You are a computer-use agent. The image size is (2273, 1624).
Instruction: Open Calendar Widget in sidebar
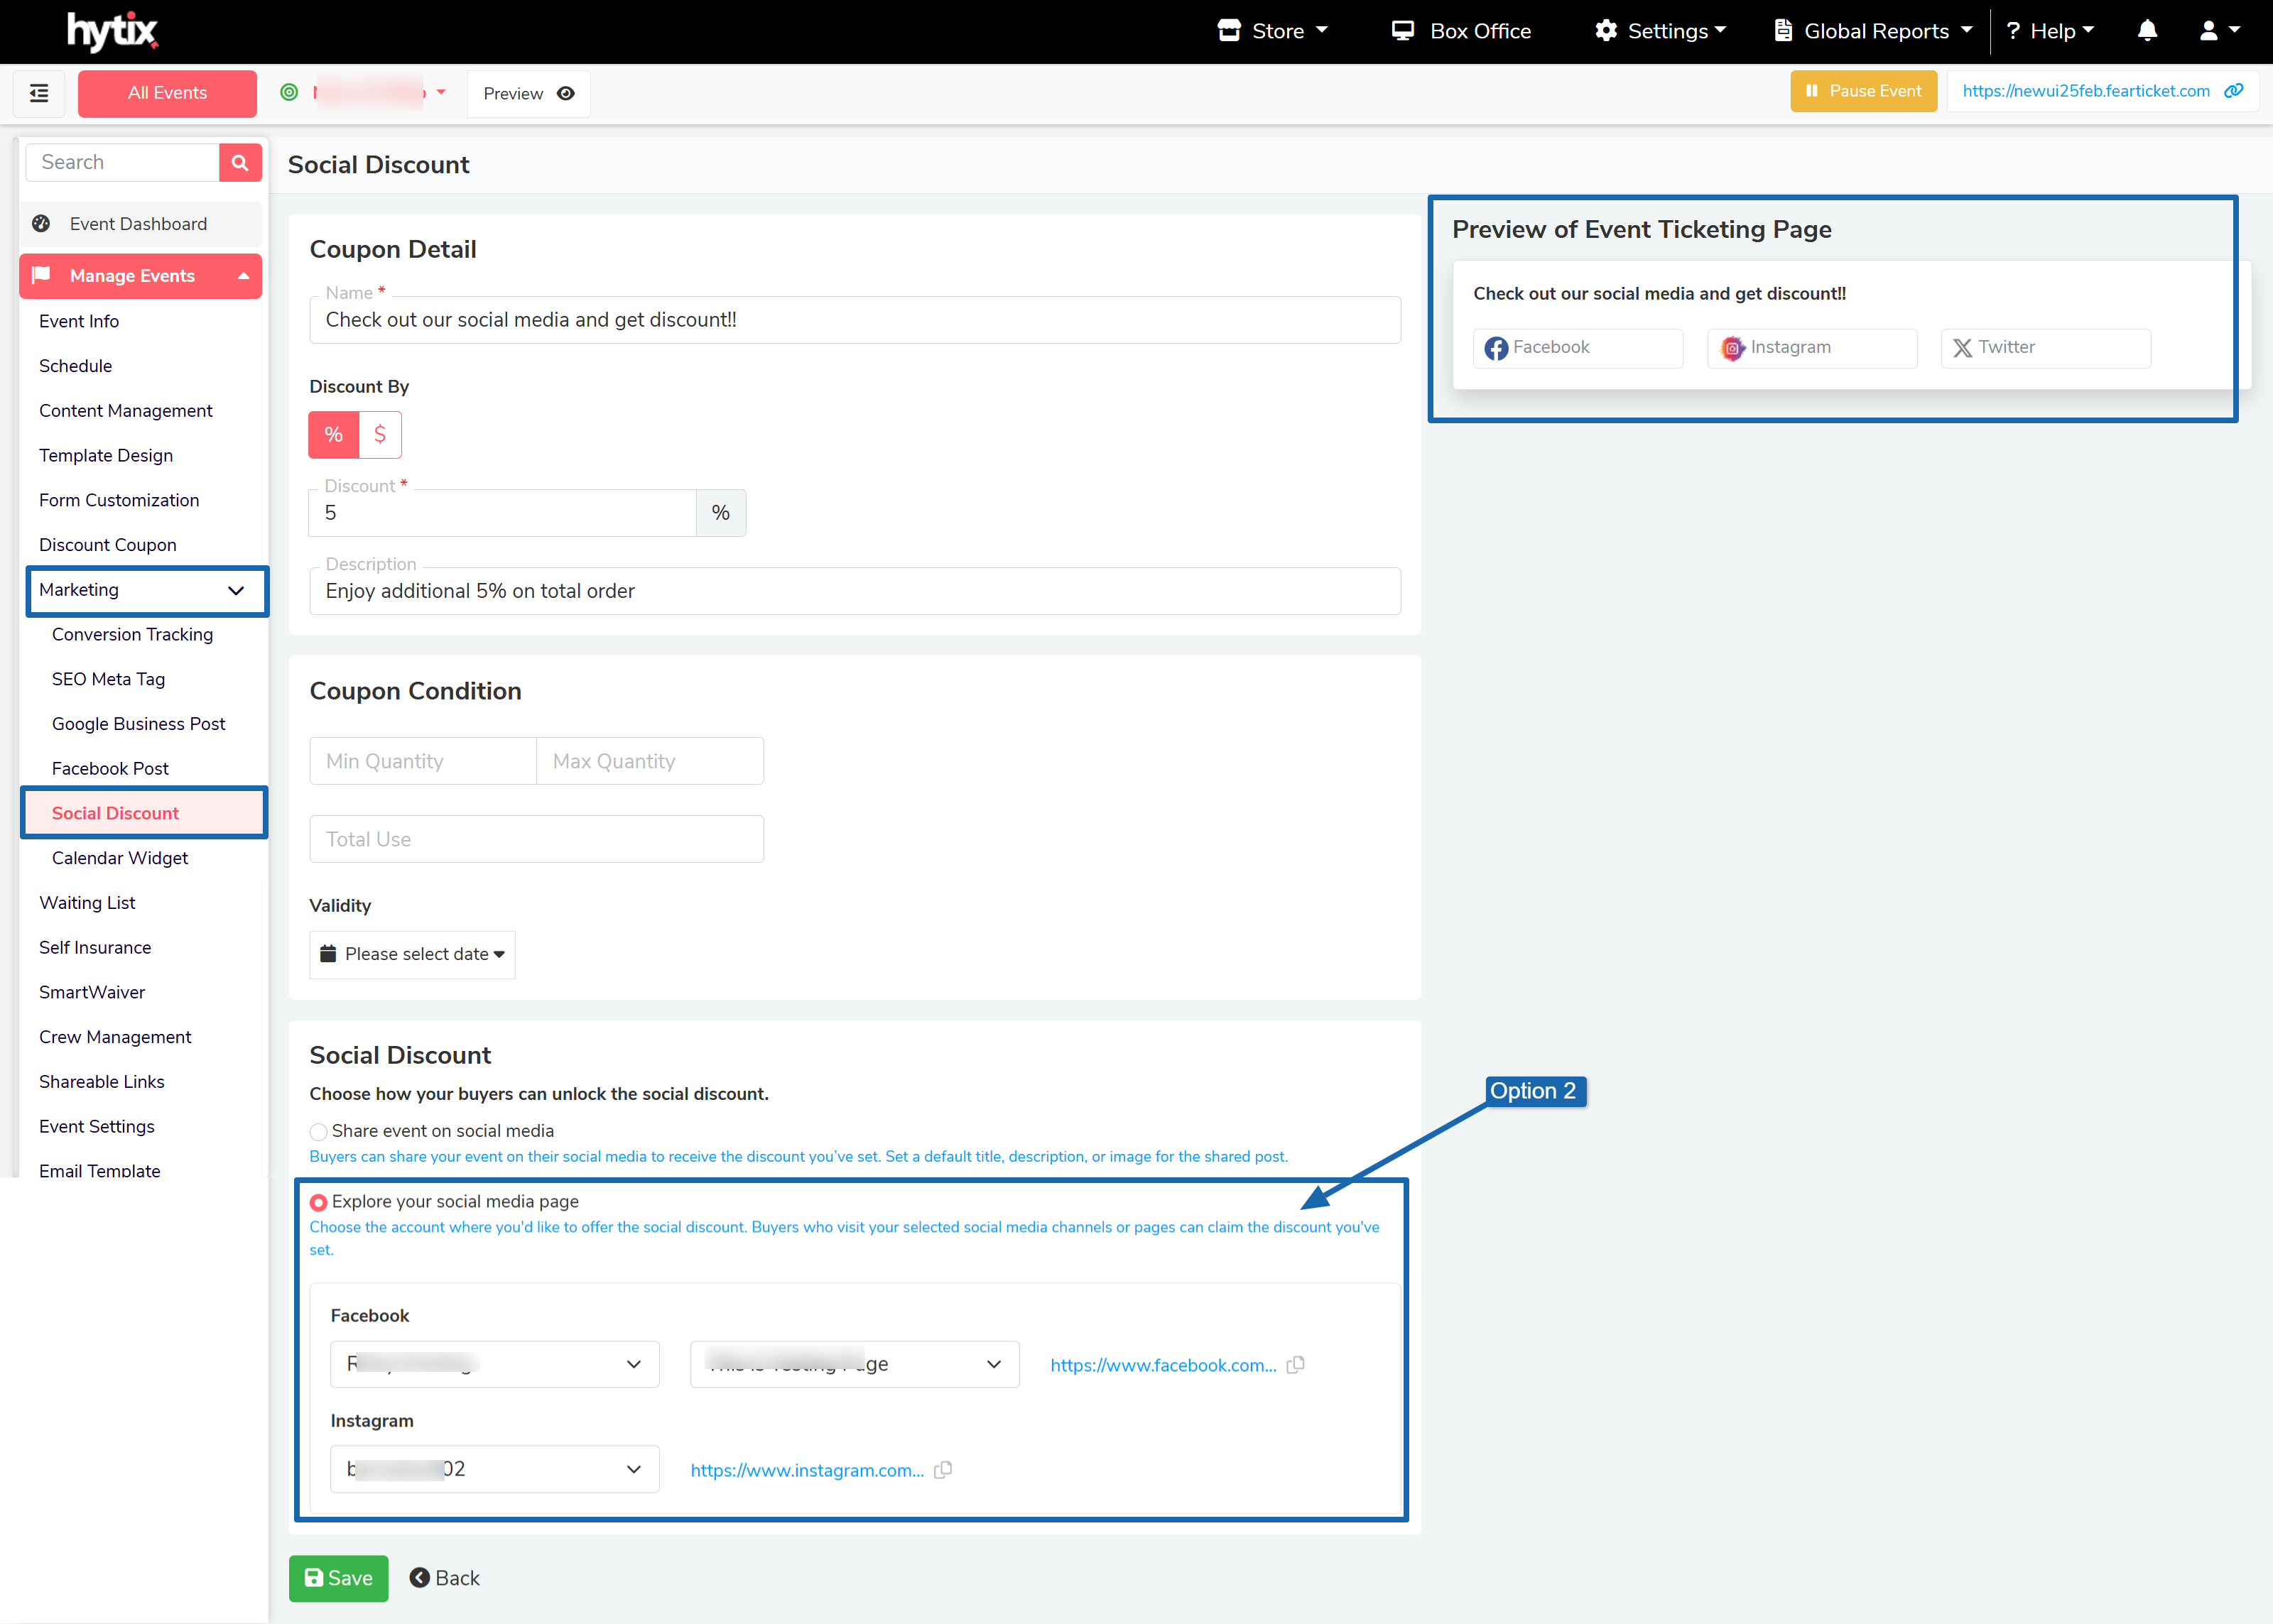pos(120,858)
